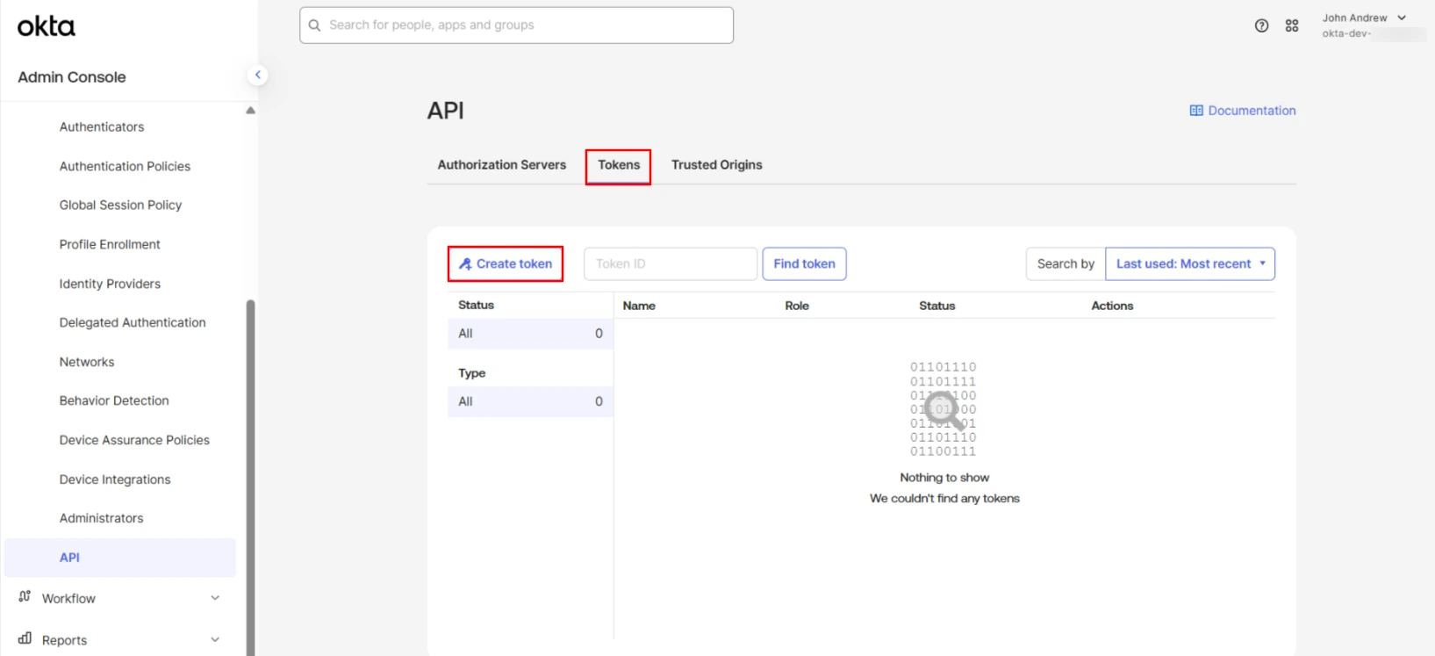Open Global Session Policy
The width and height of the screenshot is (1435, 656).
tap(120, 205)
